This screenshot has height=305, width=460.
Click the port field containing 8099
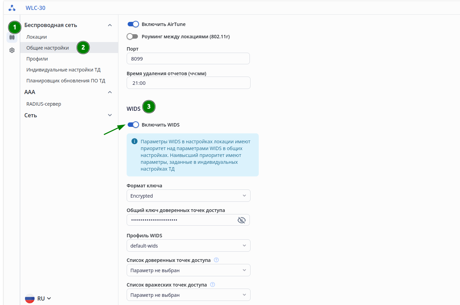point(188,59)
